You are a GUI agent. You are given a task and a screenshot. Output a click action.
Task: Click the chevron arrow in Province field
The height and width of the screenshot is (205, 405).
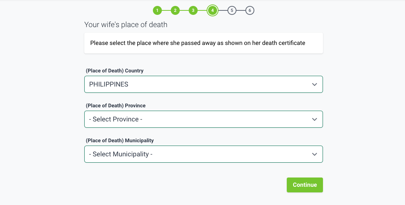tap(314, 120)
